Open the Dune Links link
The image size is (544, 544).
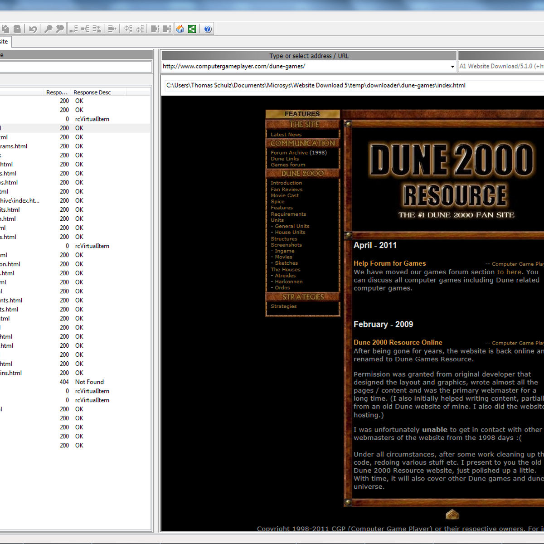coord(285,159)
